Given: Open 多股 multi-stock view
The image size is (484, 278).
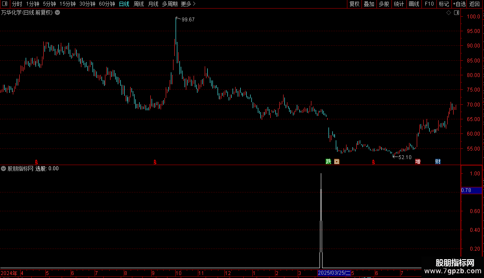Looking at the screenshot, I should pos(384,4).
